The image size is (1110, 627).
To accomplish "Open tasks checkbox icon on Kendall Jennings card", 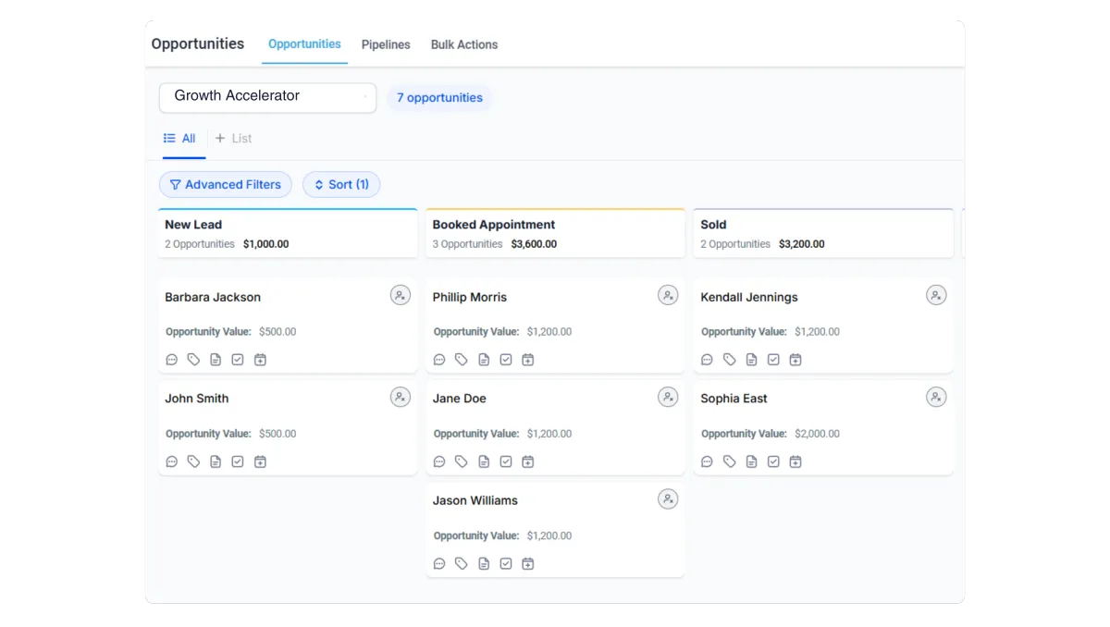I will (774, 360).
